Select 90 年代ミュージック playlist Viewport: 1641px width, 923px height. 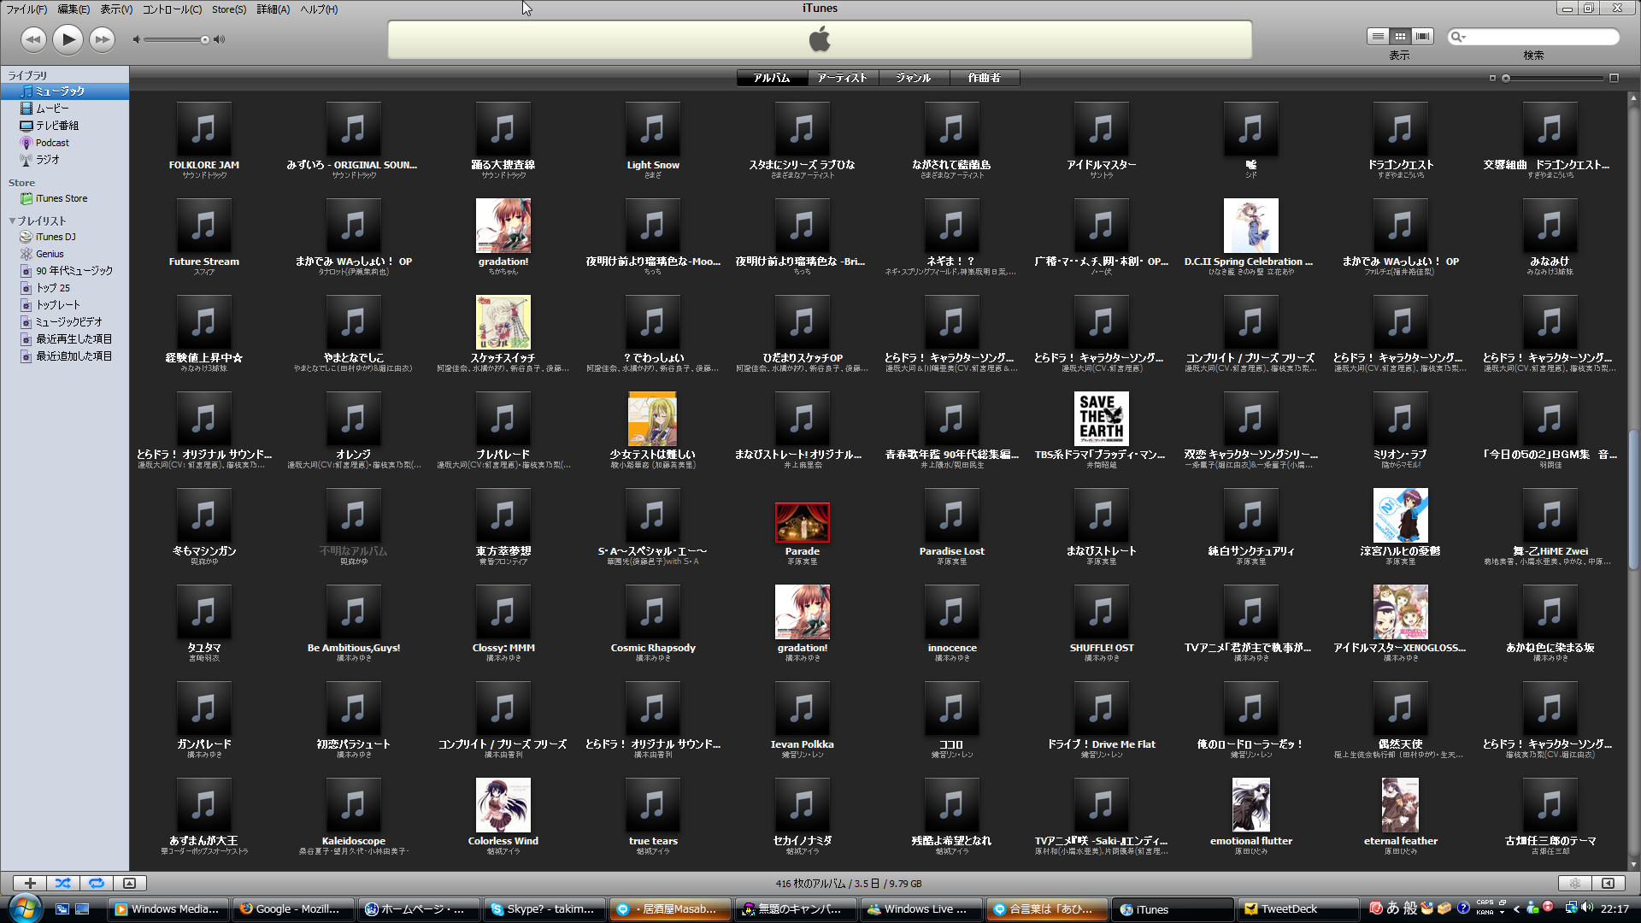tap(64, 271)
